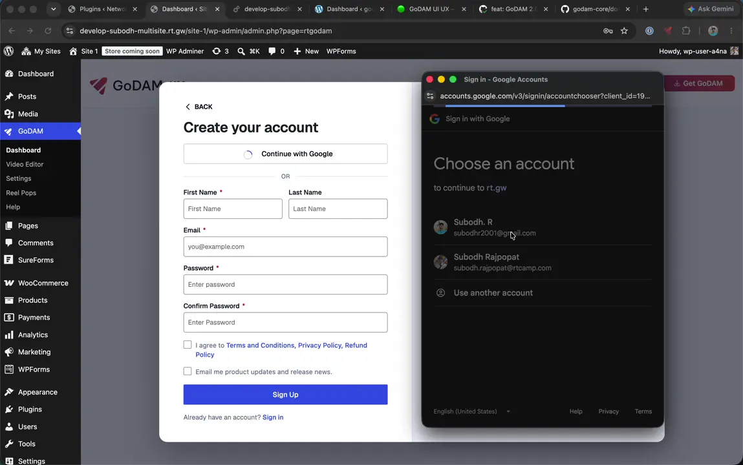Open Video Editor submenu item
The width and height of the screenshot is (743, 465).
click(25, 164)
